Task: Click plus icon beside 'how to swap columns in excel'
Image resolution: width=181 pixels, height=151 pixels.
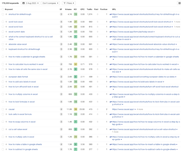Action: point(6,122)
